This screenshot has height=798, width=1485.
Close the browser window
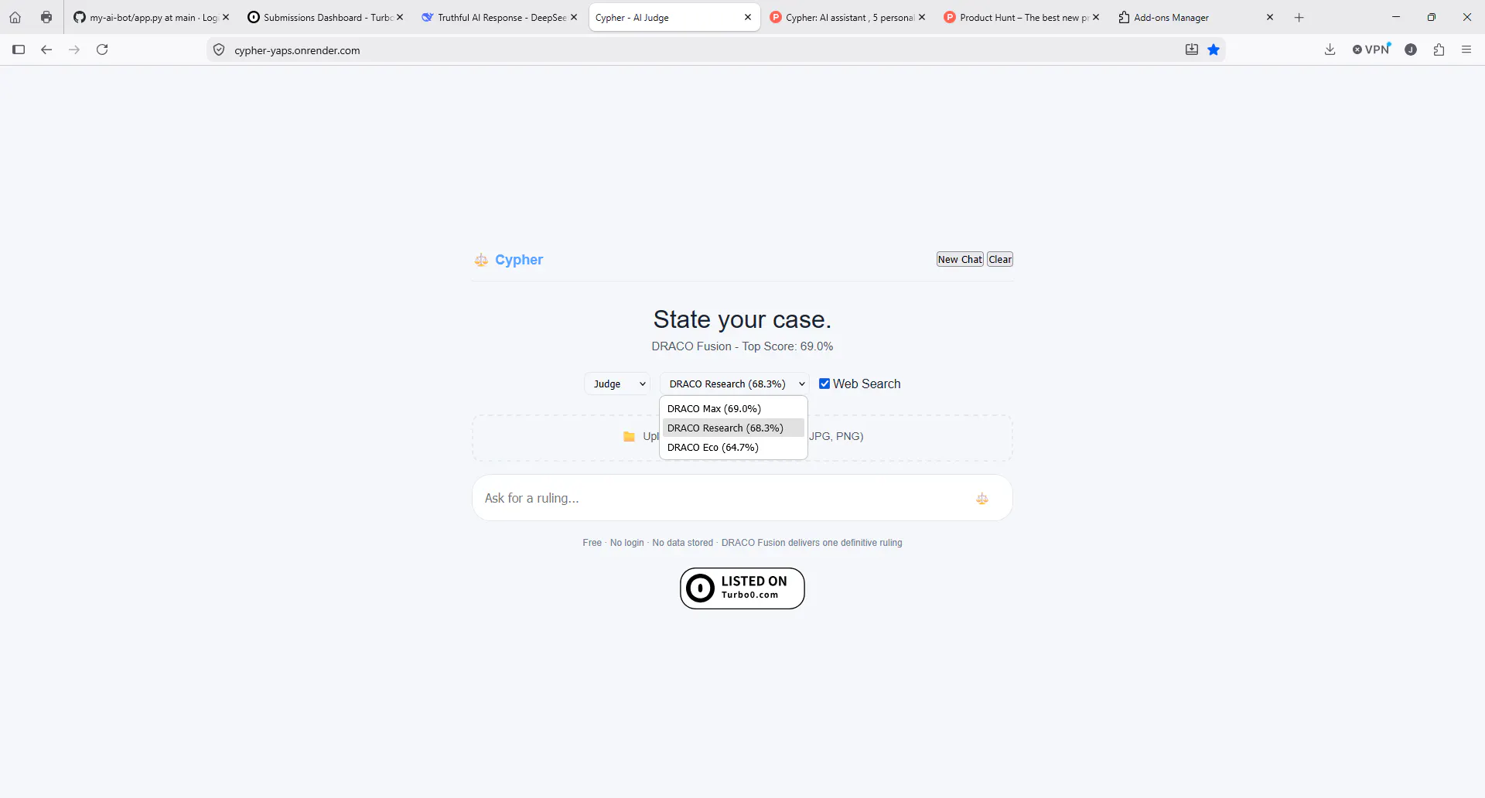coord(1467,17)
